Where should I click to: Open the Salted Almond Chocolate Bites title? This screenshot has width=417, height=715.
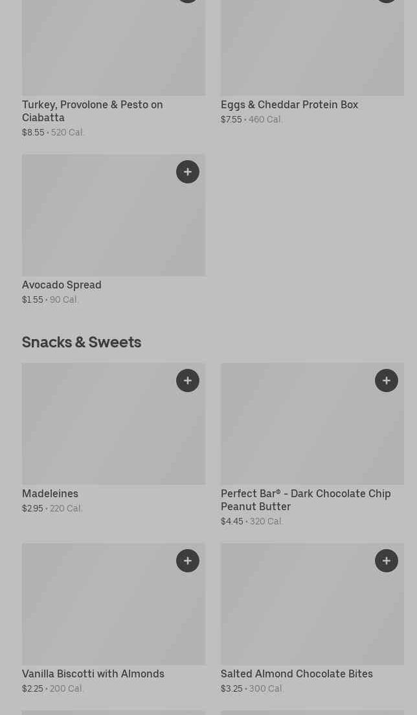coord(297,674)
